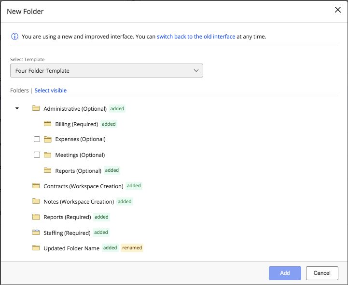Click the Notes folder icon
The image size is (348, 285).
[36, 201]
